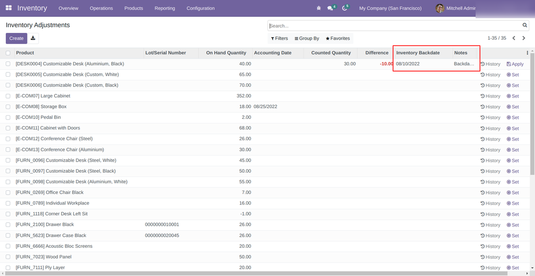Check the E-COM08 Storage Box row checkbox
535x276 pixels.
coord(8,106)
